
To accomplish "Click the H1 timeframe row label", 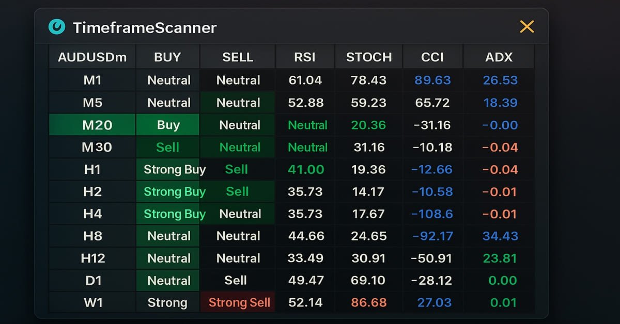I will tap(91, 169).
